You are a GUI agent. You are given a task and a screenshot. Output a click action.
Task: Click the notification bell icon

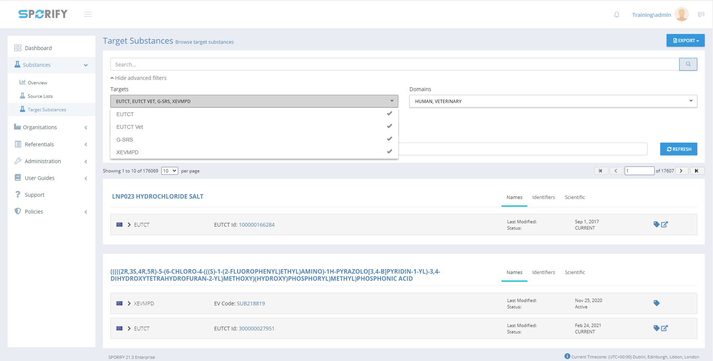tap(616, 15)
